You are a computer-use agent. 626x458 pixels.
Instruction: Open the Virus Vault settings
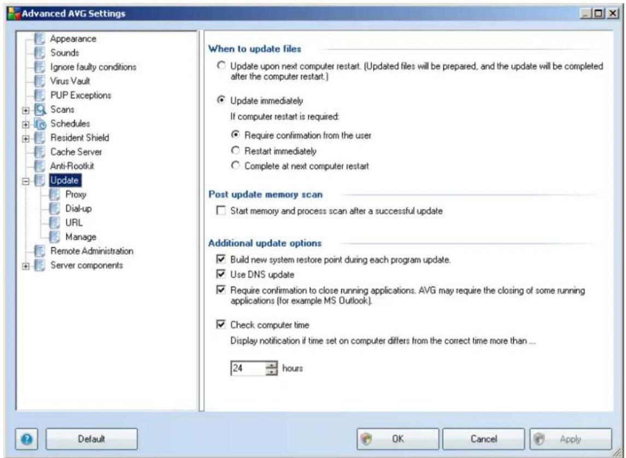point(70,81)
